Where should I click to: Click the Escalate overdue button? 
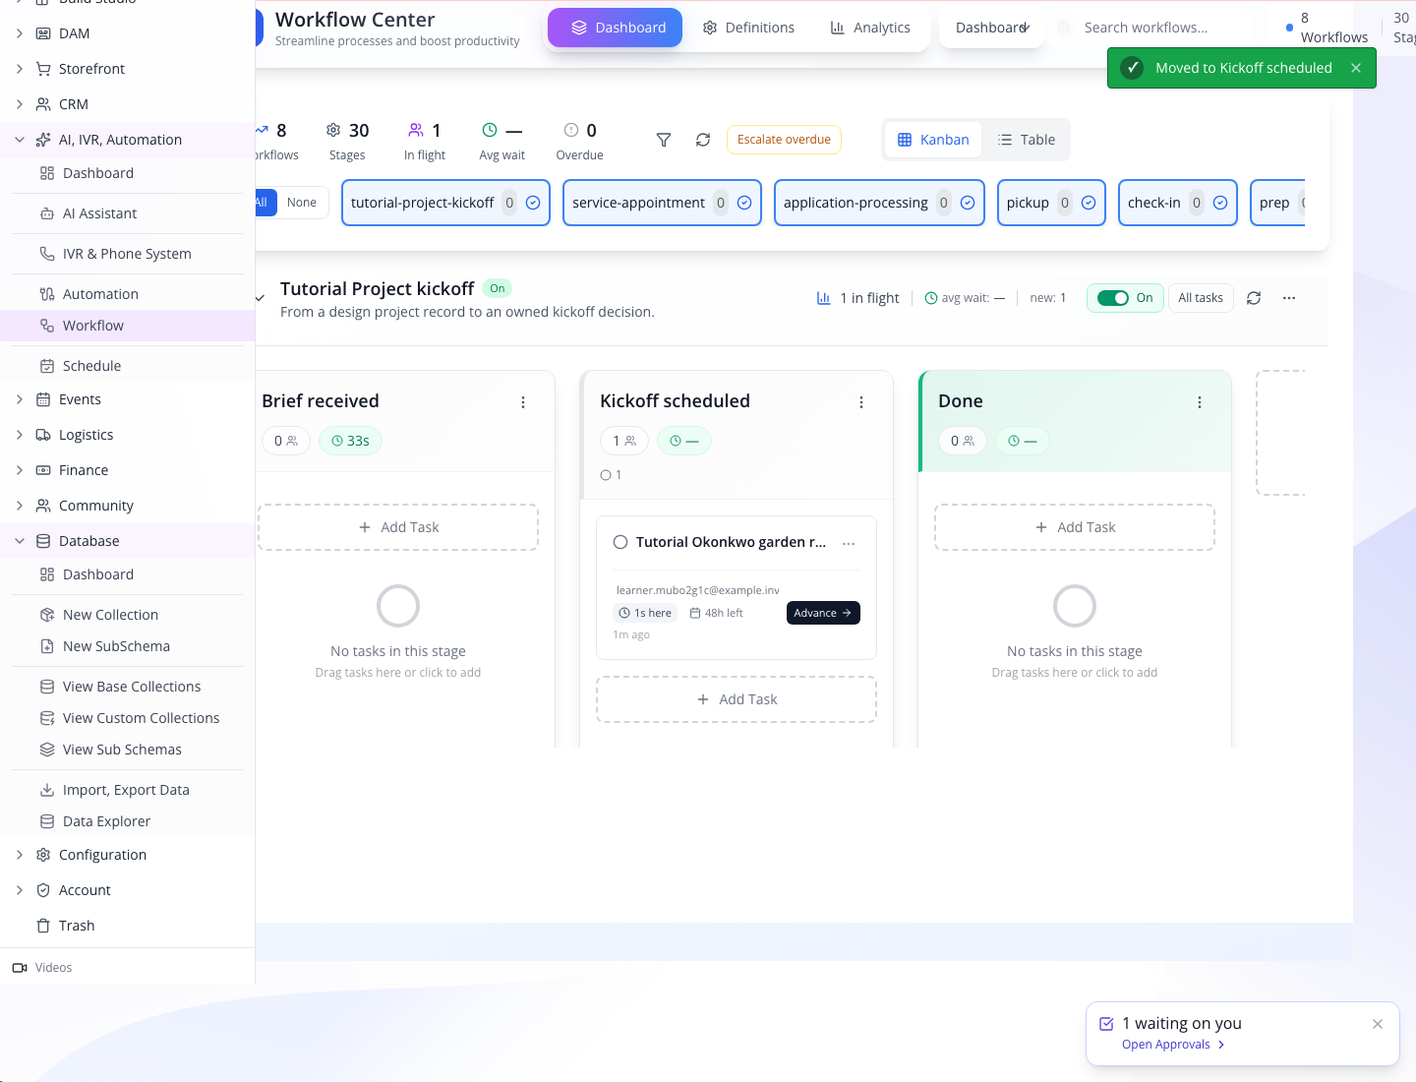click(x=784, y=140)
